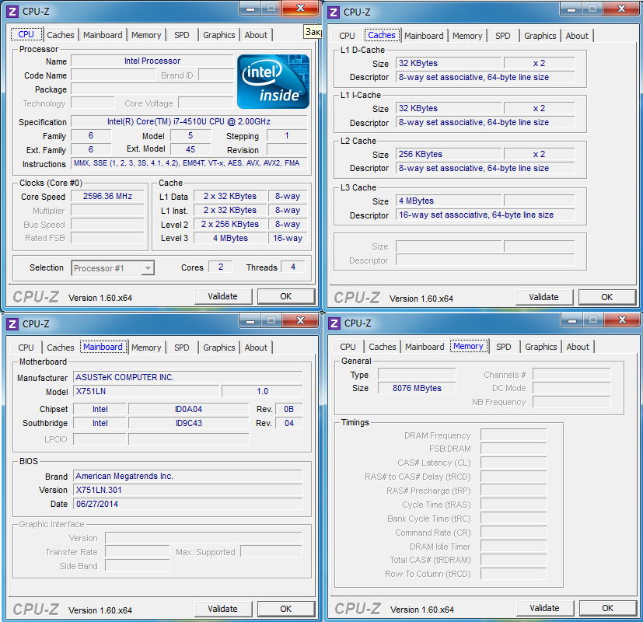Choose SPD tab in the Memory window
The height and width of the screenshot is (622, 643).
[x=504, y=347]
